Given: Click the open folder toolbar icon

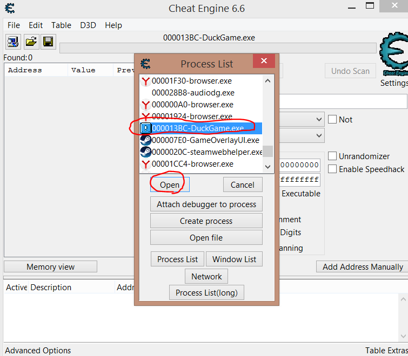Looking at the screenshot, I should 31,42.
